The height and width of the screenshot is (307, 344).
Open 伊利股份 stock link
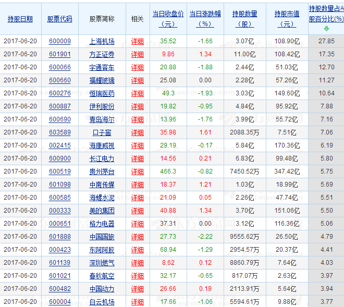pos(102,106)
